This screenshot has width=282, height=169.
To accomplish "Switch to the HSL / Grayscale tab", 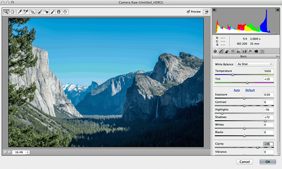I will pos(233,51).
